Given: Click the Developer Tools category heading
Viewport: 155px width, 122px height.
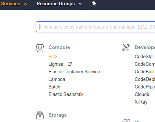Looking at the screenshot, I should tap(145, 47).
